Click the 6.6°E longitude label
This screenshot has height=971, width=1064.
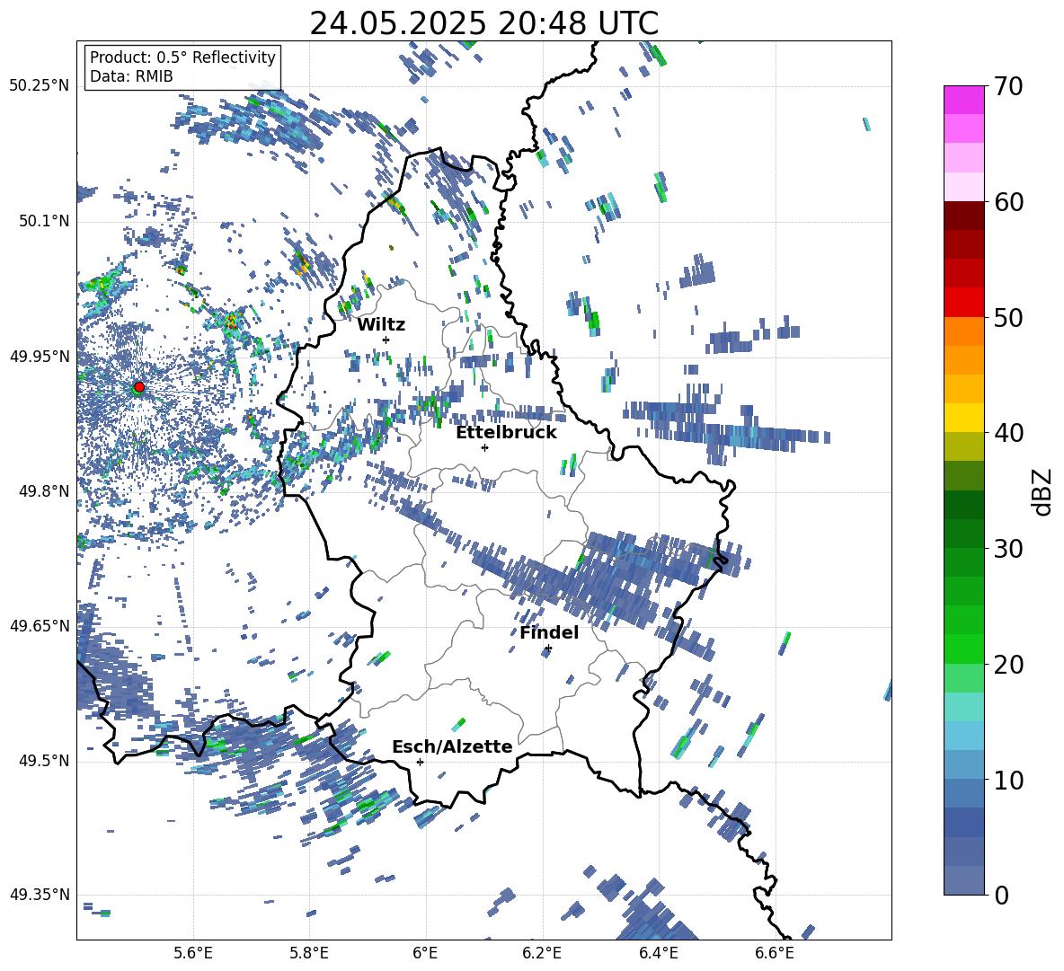[775, 953]
